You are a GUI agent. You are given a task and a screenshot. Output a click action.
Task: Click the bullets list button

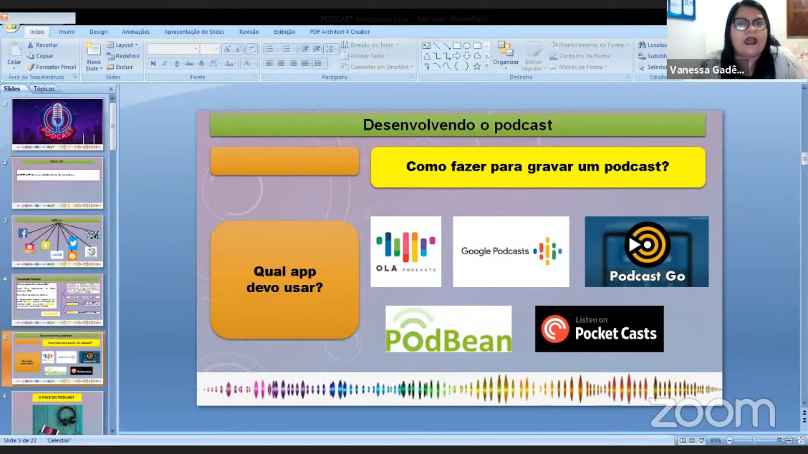coord(270,49)
